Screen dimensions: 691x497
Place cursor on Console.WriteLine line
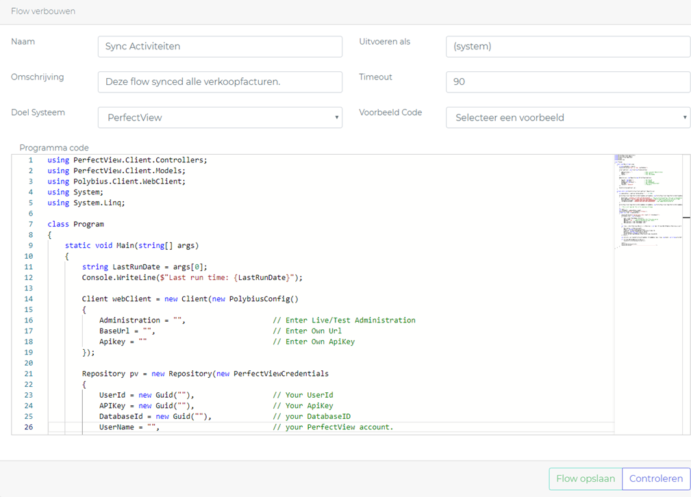coord(192,278)
